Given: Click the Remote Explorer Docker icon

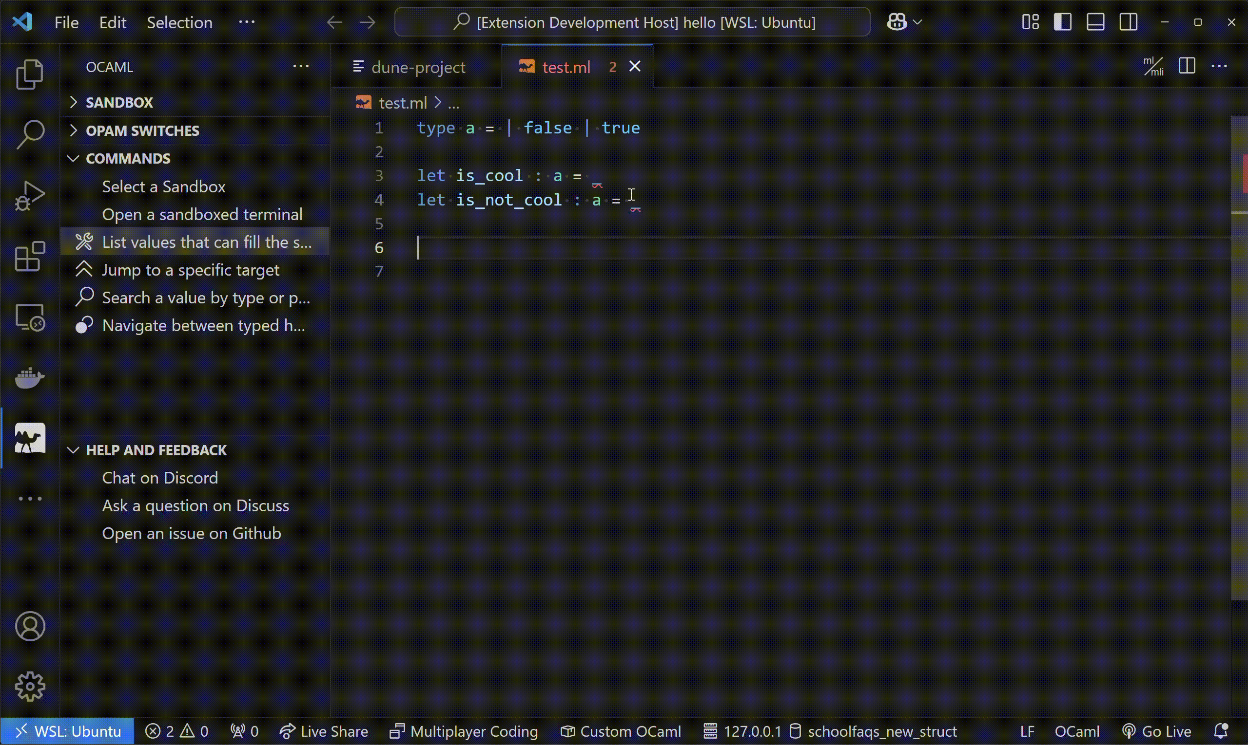Looking at the screenshot, I should coord(29,377).
